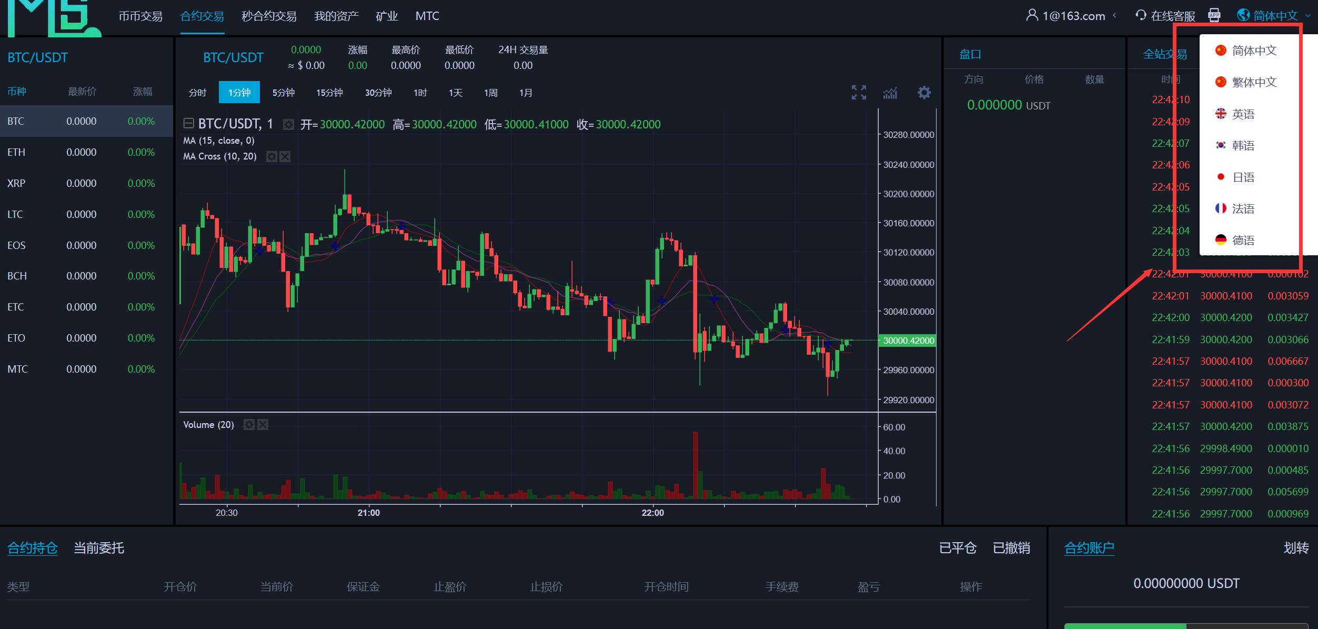The width and height of the screenshot is (1318, 629).
Task: Open Volume indicator settings gear
Action: pyautogui.click(x=249, y=424)
